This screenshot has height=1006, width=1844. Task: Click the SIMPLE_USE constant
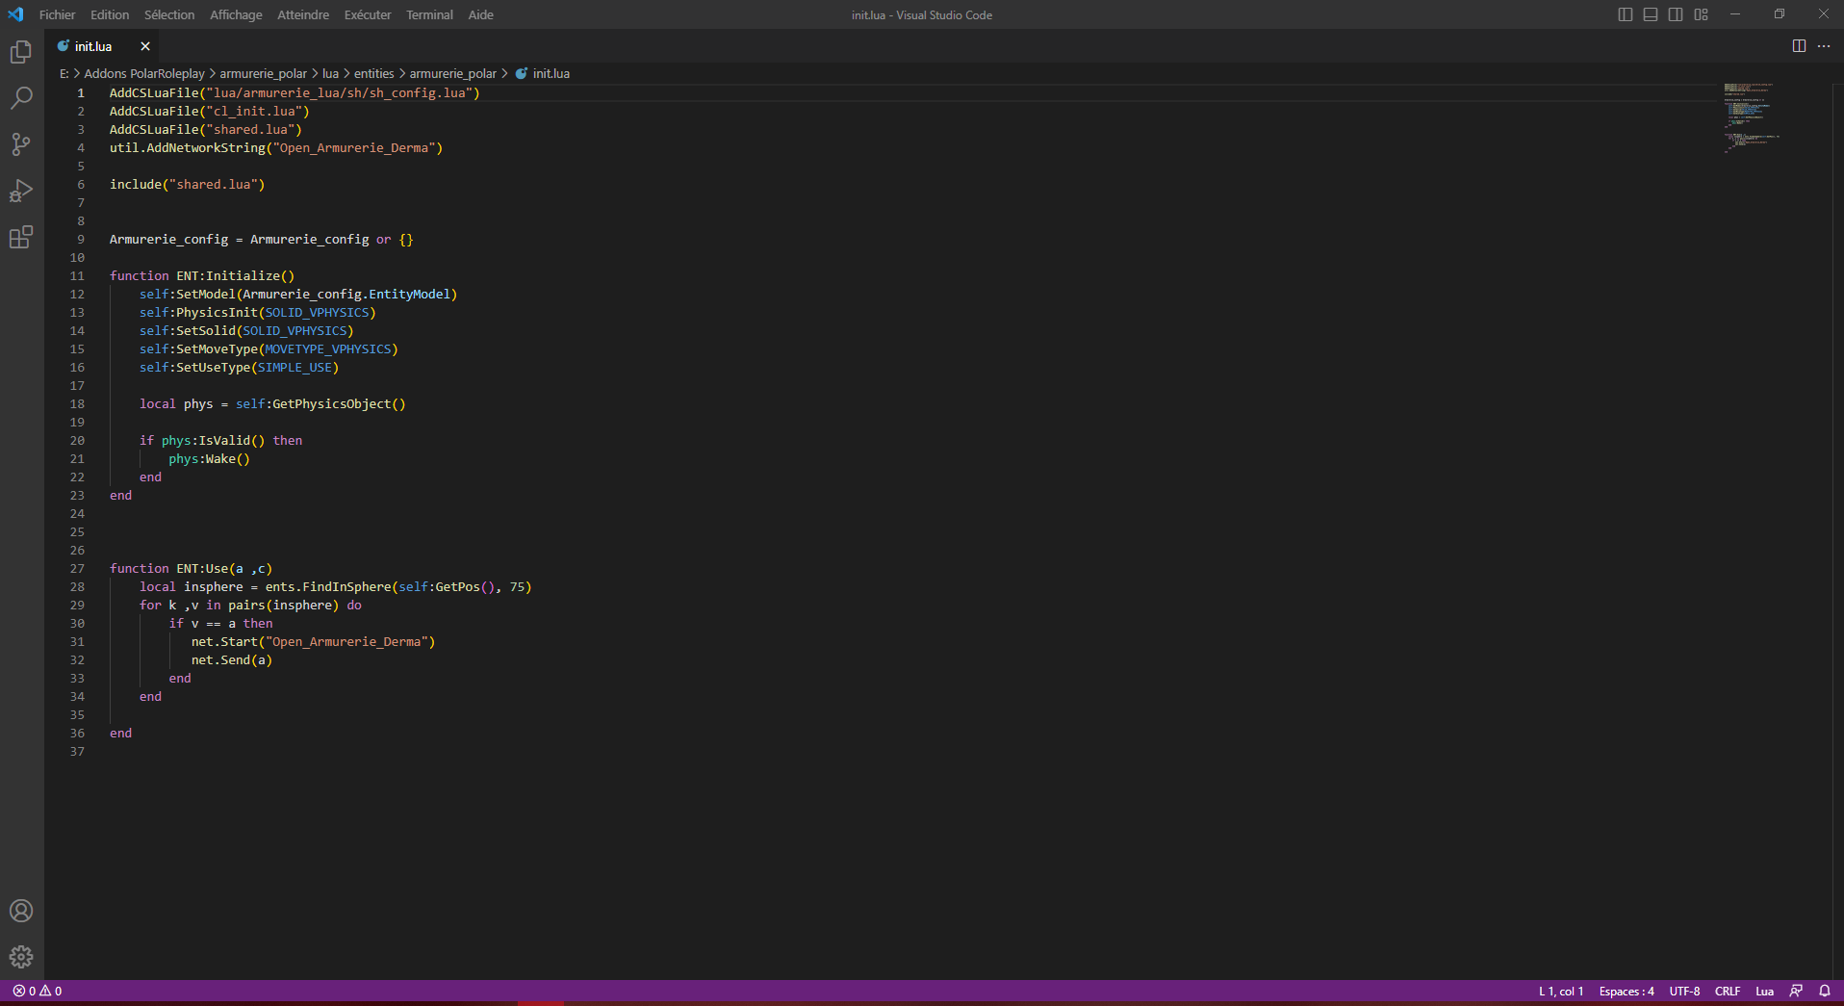pyautogui.click(x=295, y=367)
